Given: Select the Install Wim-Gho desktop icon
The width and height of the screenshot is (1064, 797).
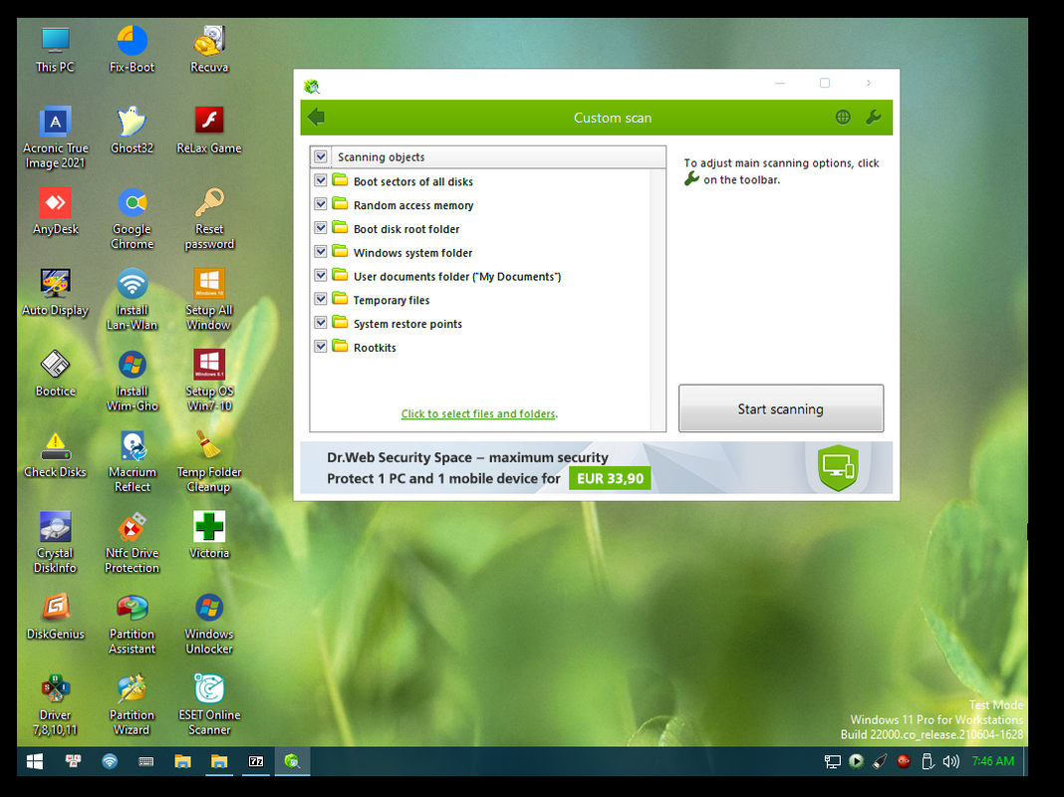Looking at the screenshot, I should (x=132, y=381).
